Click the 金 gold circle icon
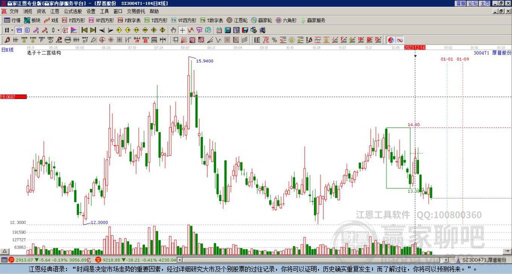The image size is (512, 274). (291, 40)
